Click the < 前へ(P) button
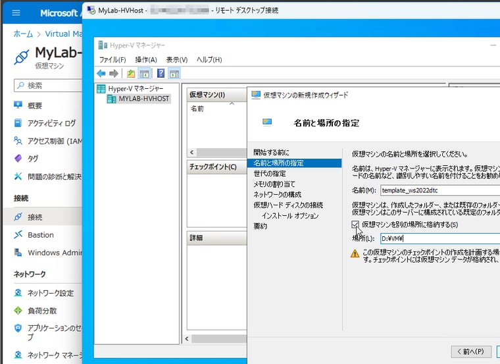This screenshot has width=500, height=364. tap(471, 351)
